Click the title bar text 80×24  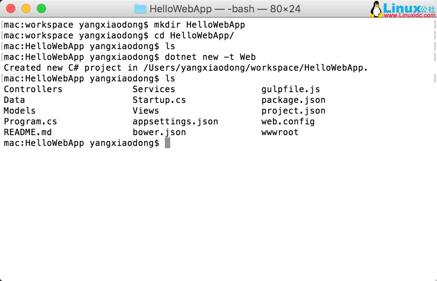click(x=285, y=8)
